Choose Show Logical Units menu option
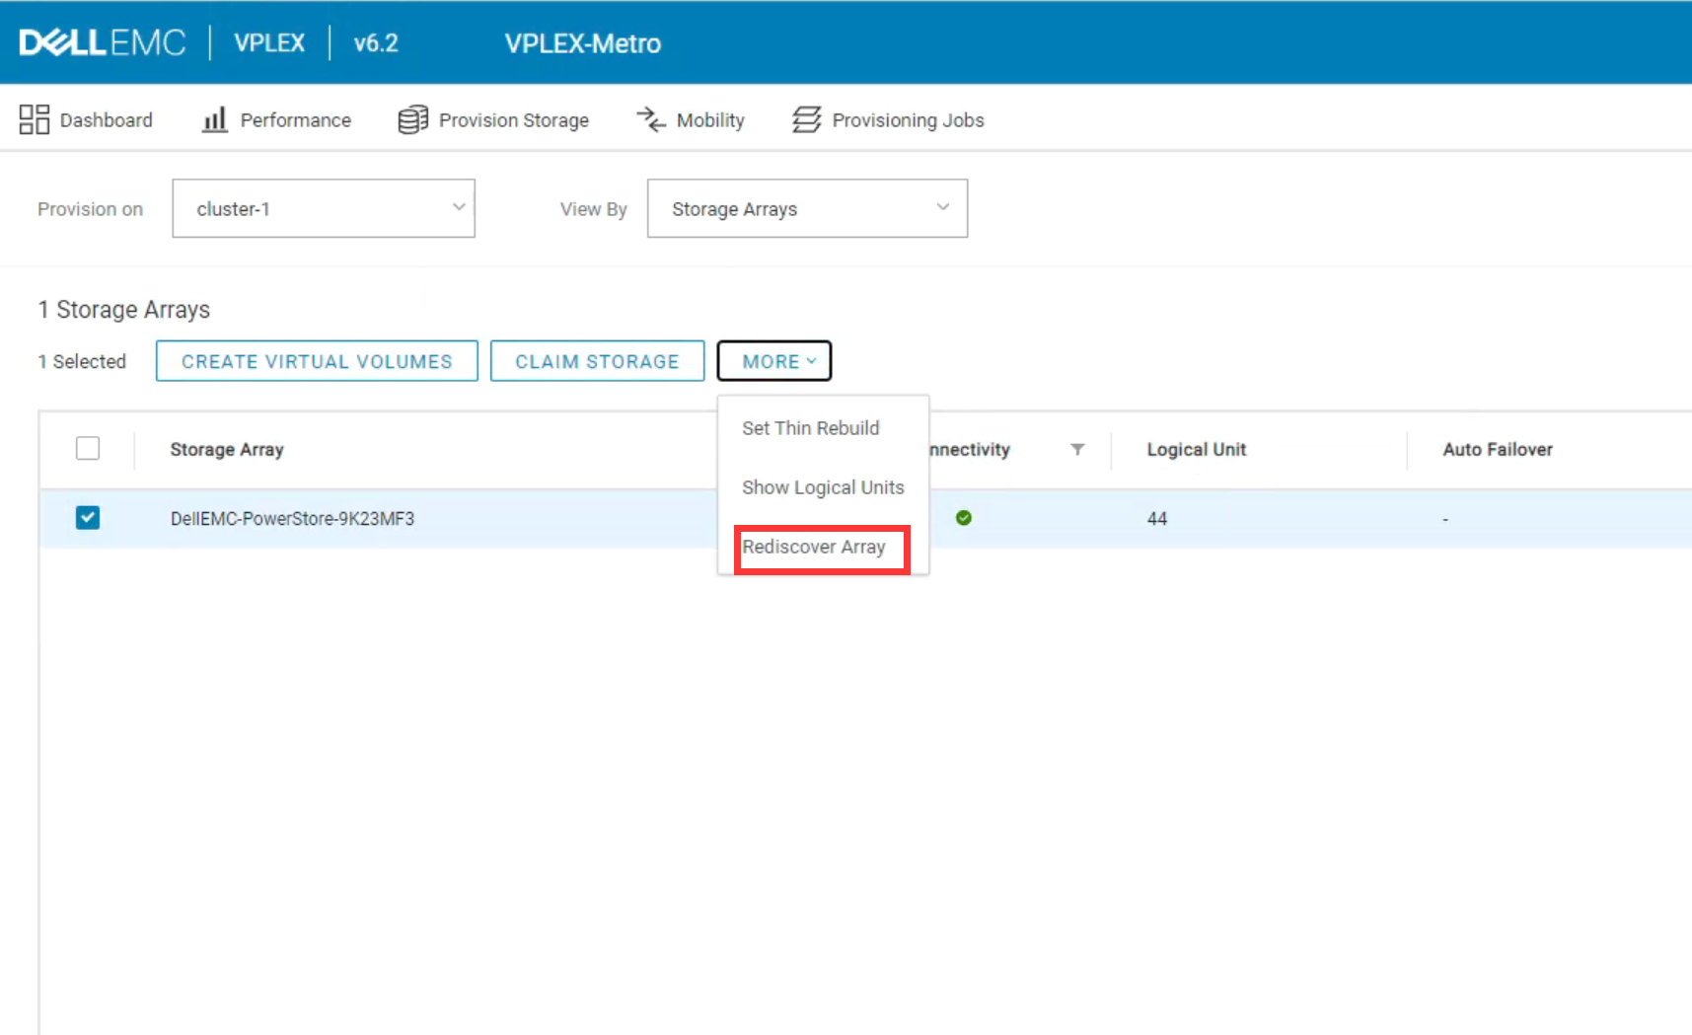Viewport: 1692px width, 1035px height. (x=823, y=487)
